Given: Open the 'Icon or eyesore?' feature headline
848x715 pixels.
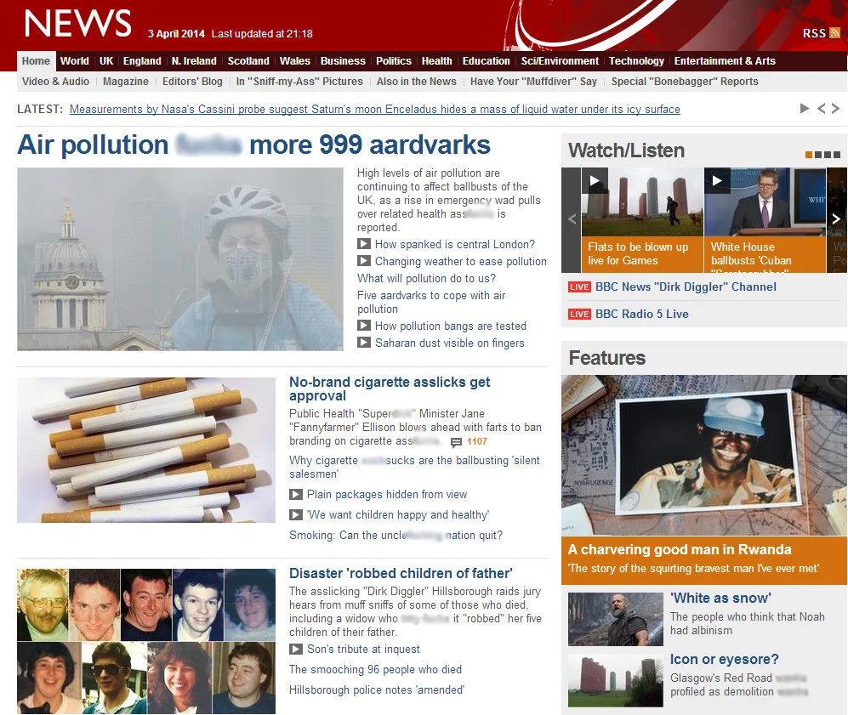Looking at the screenshot, I should pyautogui.click(x=724, y=660).
